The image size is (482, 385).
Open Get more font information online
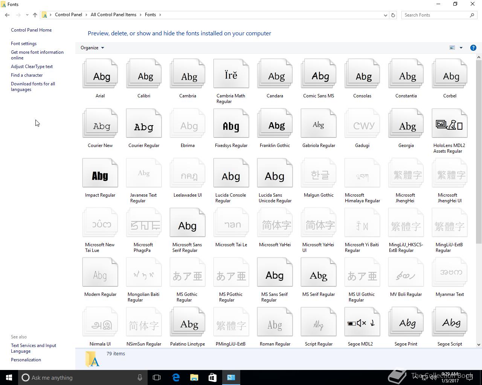point(37,55)
